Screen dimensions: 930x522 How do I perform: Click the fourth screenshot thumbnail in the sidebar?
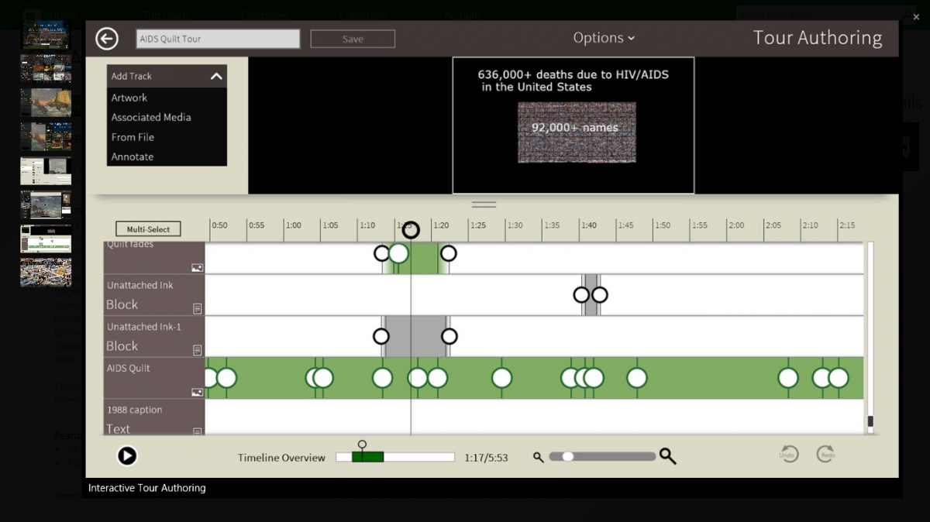pyautogui.click(x=46, y=136)
